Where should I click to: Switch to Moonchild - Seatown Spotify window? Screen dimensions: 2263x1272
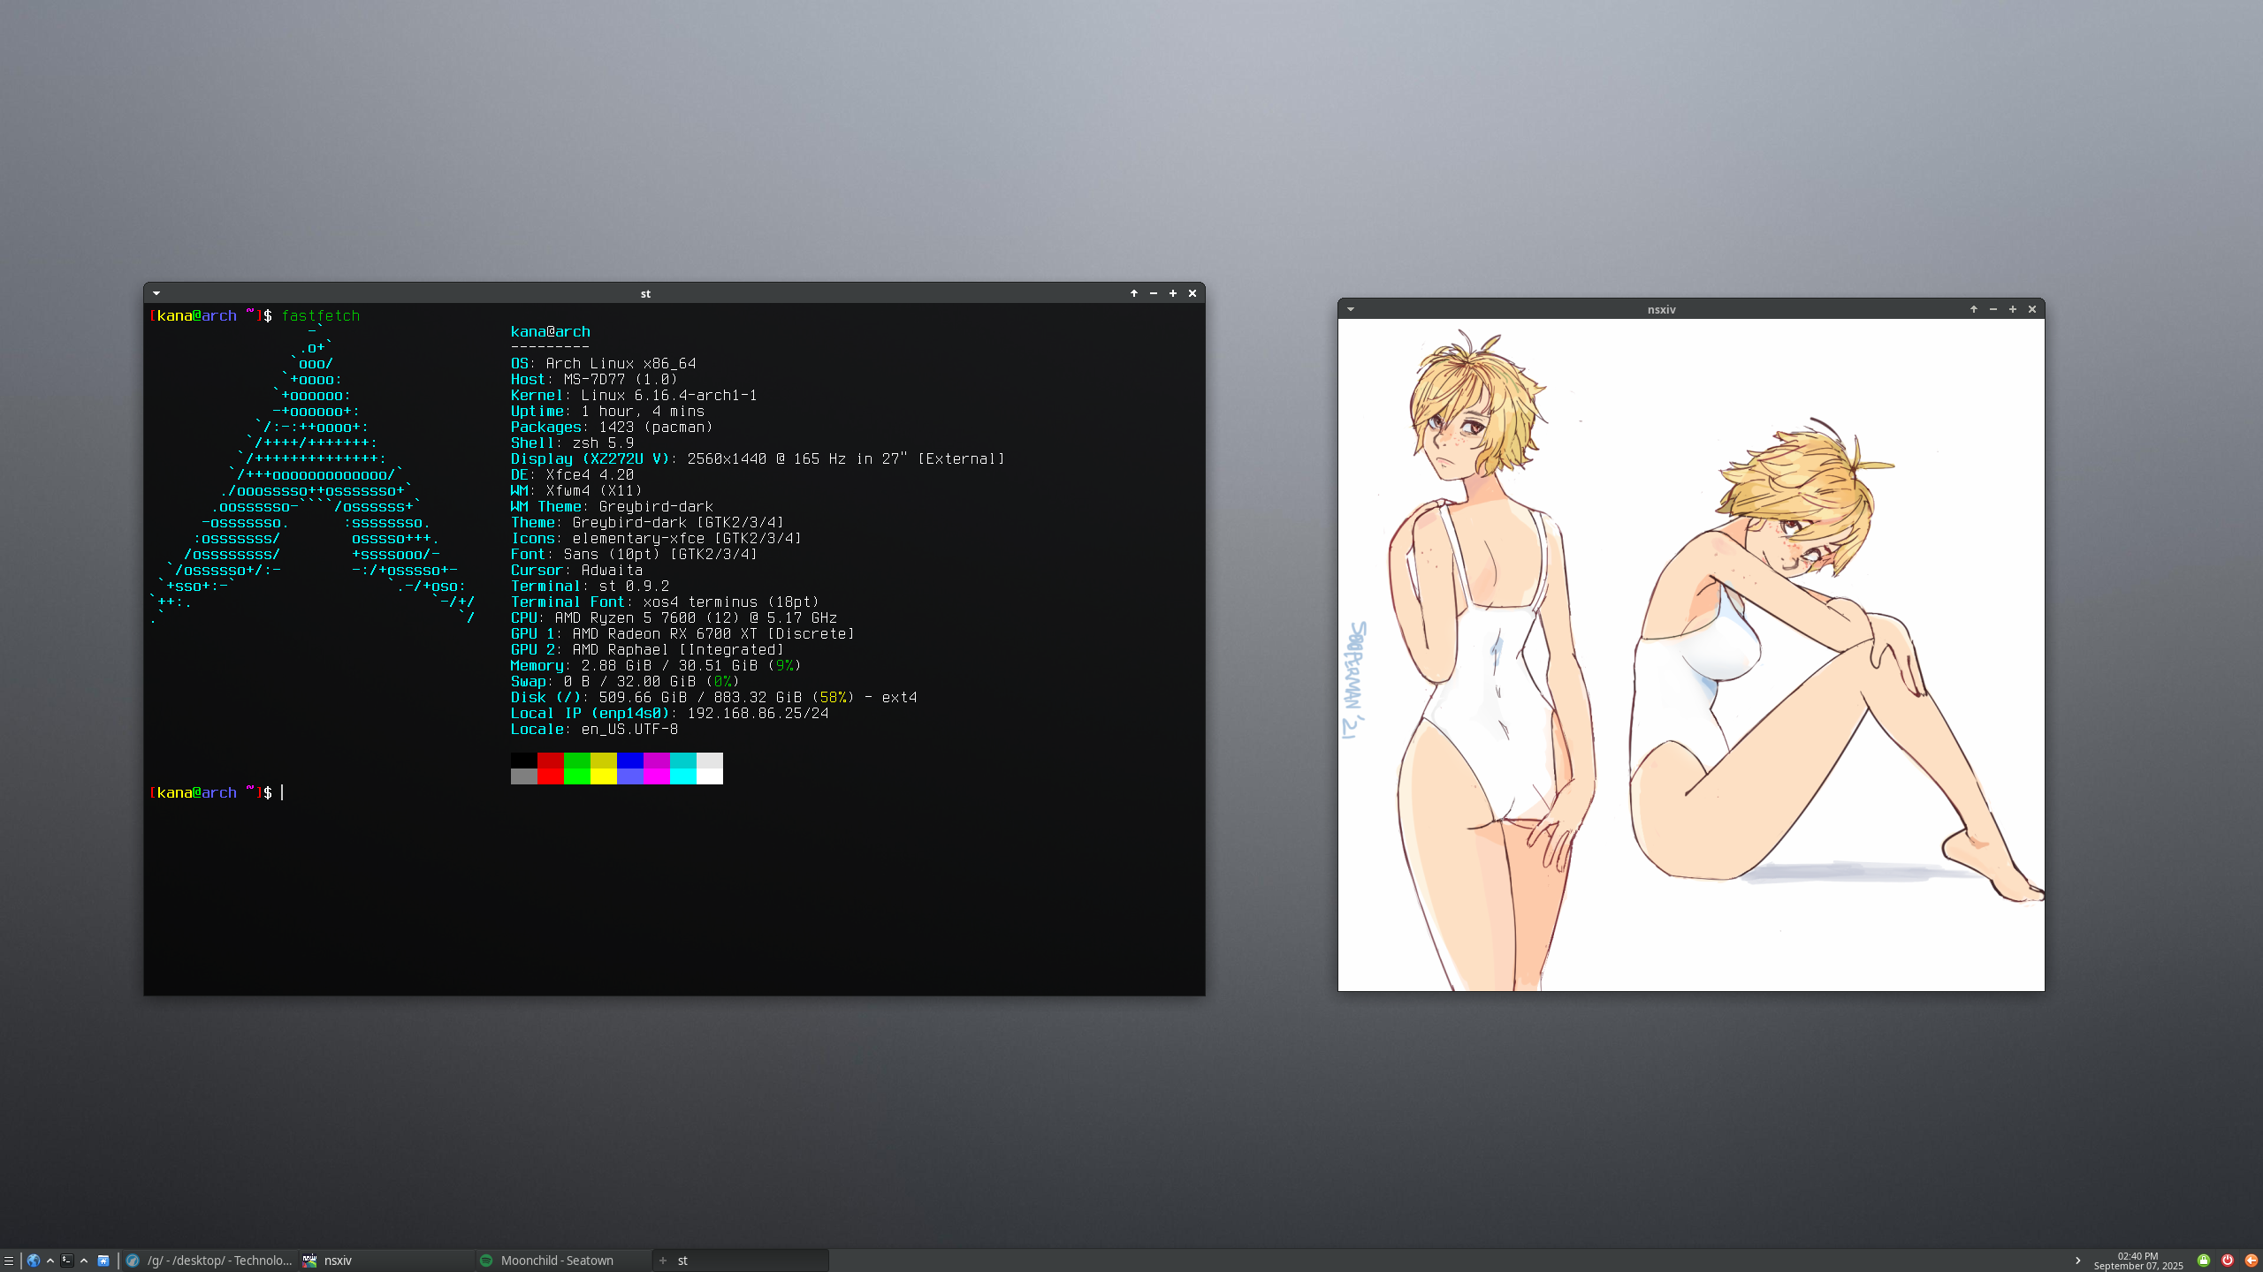[x=563, y=1261]
